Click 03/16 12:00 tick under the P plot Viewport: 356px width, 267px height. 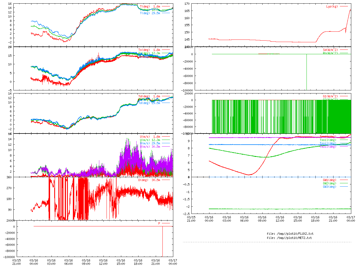coord(103,262)
